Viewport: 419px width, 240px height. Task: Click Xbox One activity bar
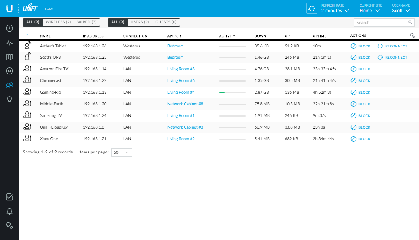pos(232,139)
